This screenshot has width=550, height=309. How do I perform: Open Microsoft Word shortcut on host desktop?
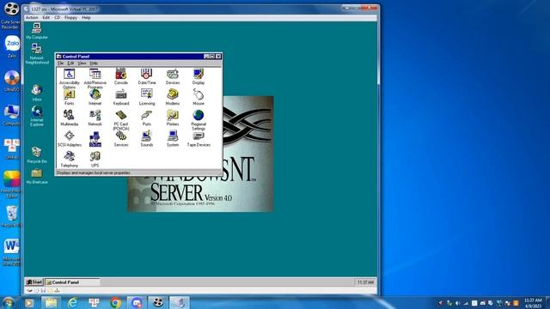pos(11,251)
